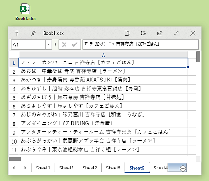Switch to the Sheet1 tab
This screenshot has height=181, width=209.
[x=43, y=168]
